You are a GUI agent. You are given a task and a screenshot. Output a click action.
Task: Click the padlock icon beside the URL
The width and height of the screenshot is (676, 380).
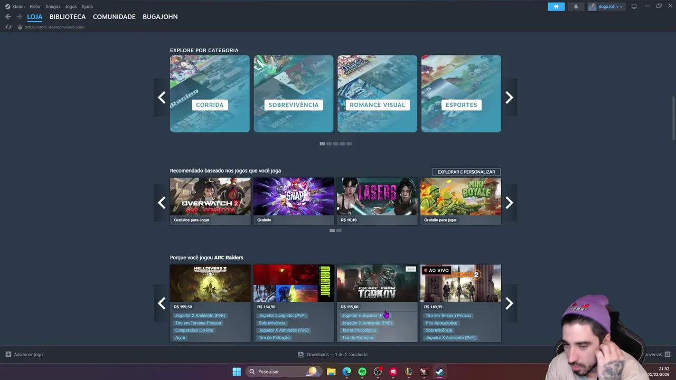(20, 27)
